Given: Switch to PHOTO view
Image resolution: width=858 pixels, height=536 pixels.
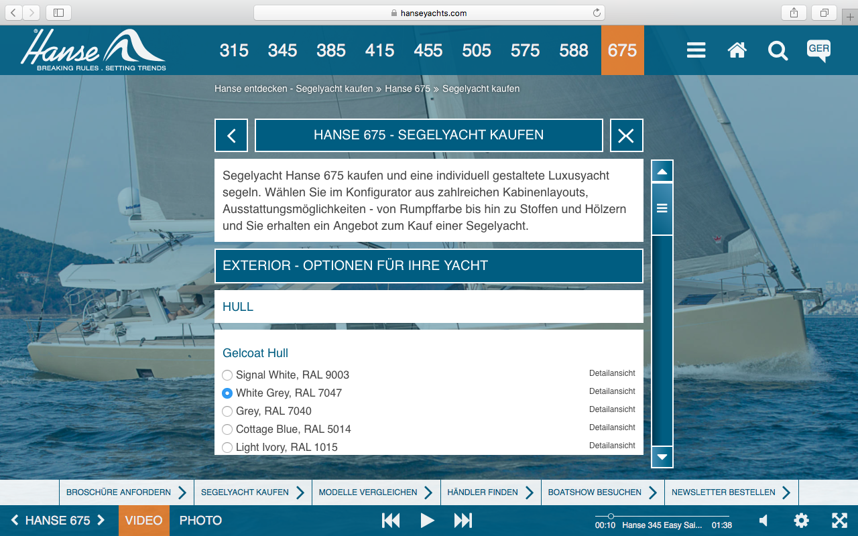Looking at the screenshot, I should pos(200,521).
